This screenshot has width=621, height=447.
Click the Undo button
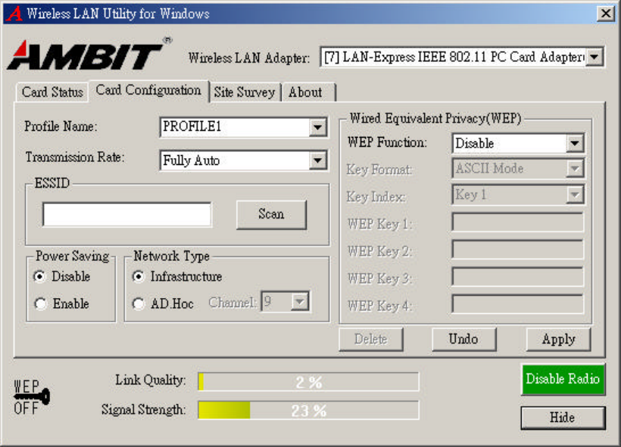(463, 339)
